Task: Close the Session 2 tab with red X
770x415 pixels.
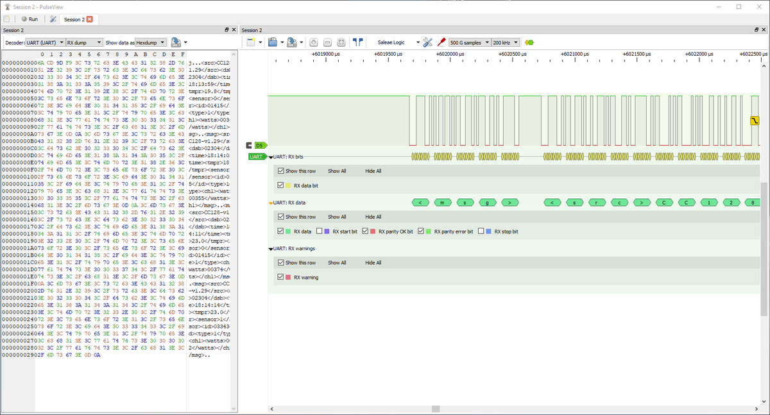Action: [90, 19]
